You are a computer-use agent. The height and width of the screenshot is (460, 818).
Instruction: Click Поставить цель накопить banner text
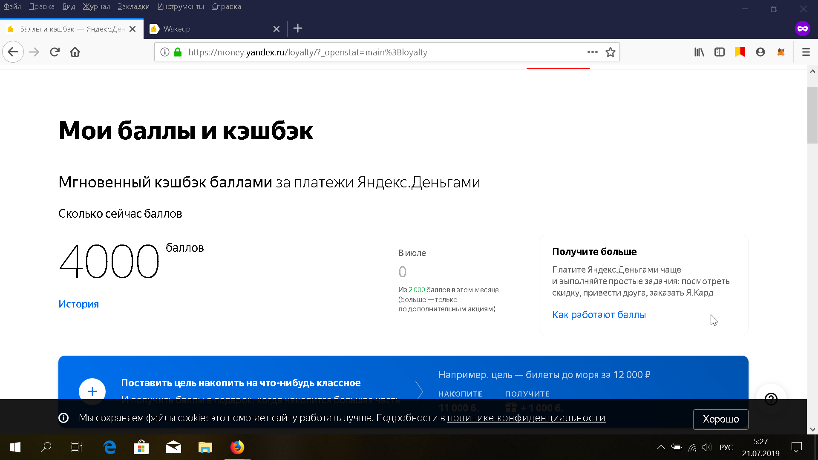[x=241, y=383]
